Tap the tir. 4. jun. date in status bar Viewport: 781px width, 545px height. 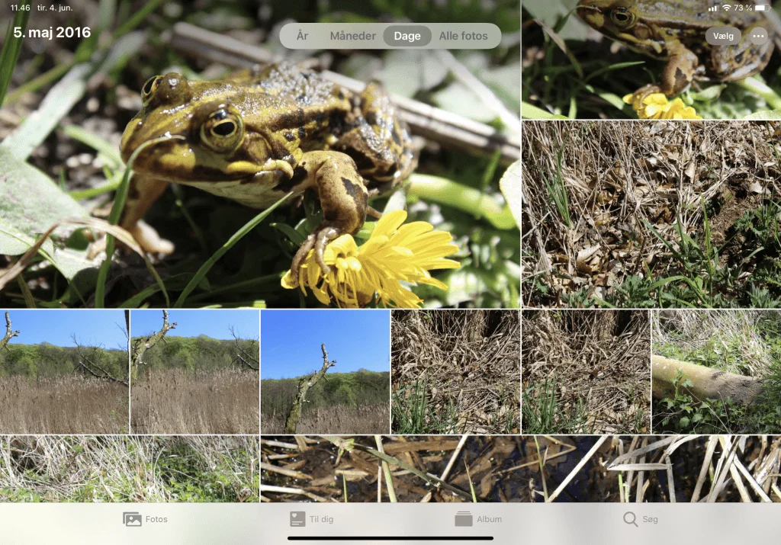[55, 8]
